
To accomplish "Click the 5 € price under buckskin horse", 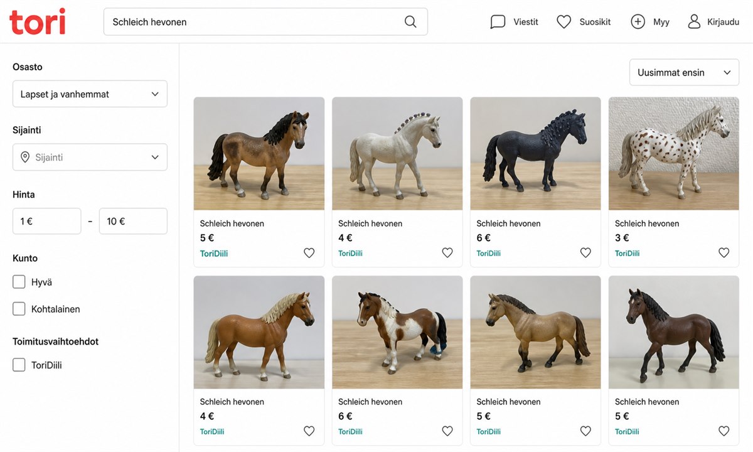I will [x=484, y=416].
